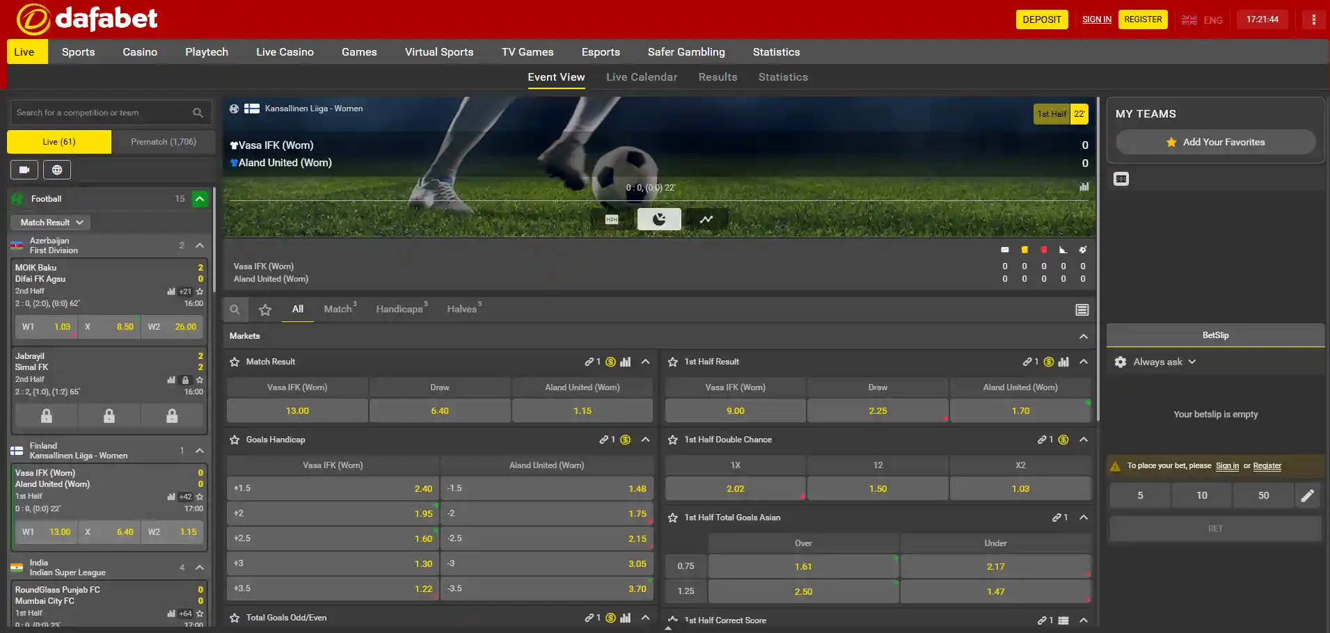The height and width of the screenshot is (633, 1330).
Task: Toggle the video stream filter button
Action: coord(24,170)
